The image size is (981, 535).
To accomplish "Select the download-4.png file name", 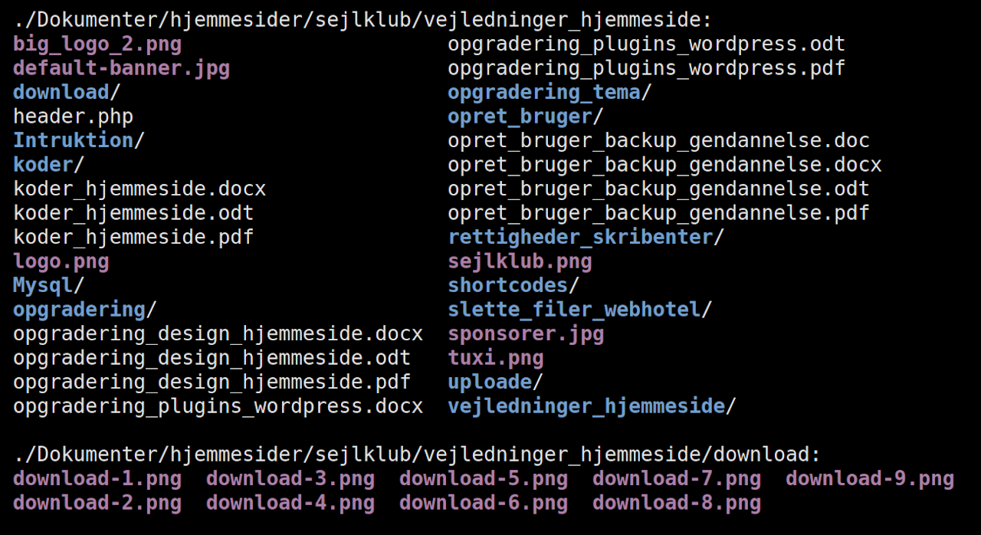I will pos(290,503).
